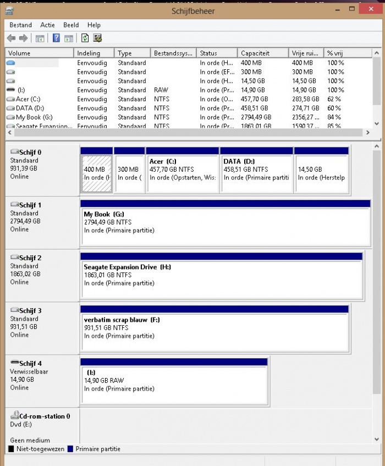
Task: Sort by the Status column header
Action: [217, 53]
